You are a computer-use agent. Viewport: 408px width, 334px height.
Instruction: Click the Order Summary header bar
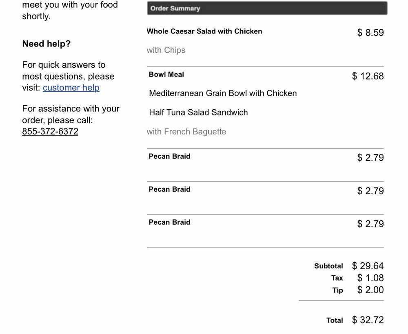click(267, 9)
